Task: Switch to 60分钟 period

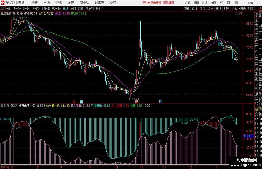Action: pos(56,9)
